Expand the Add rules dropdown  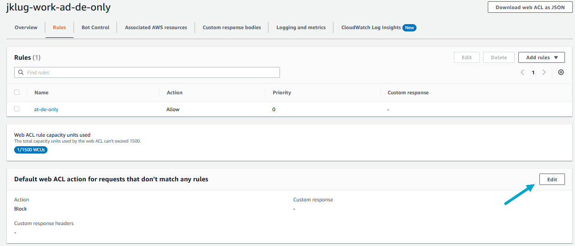coord(542,57)
